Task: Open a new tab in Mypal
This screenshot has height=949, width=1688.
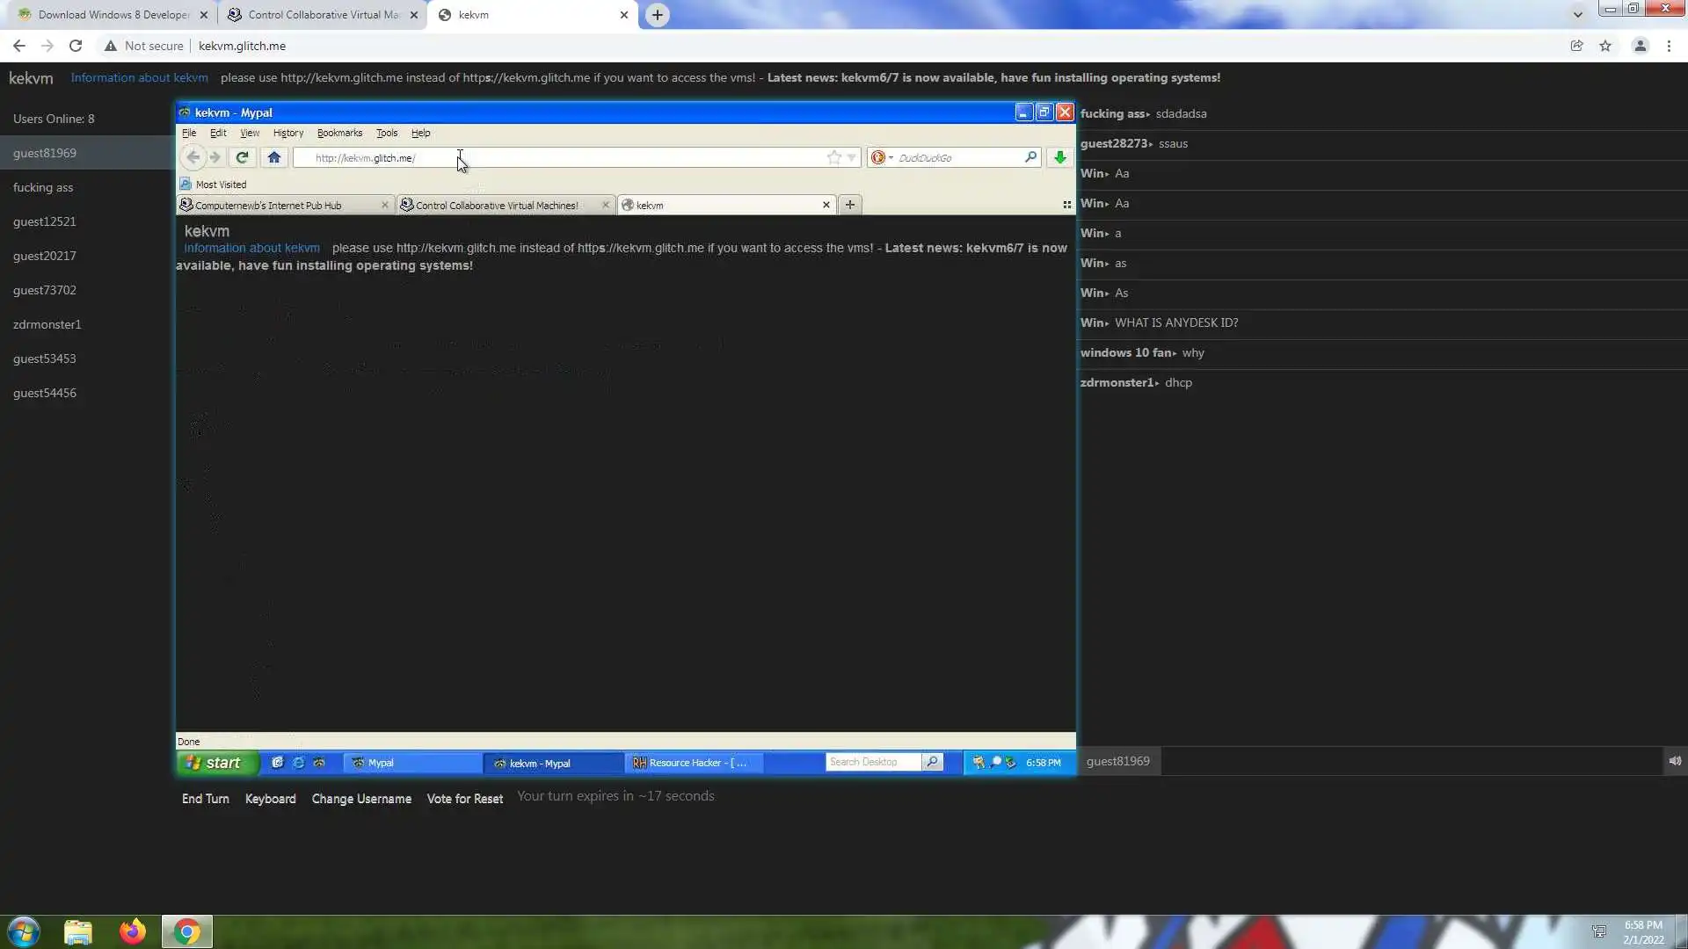Action: (x=849, y=205)
